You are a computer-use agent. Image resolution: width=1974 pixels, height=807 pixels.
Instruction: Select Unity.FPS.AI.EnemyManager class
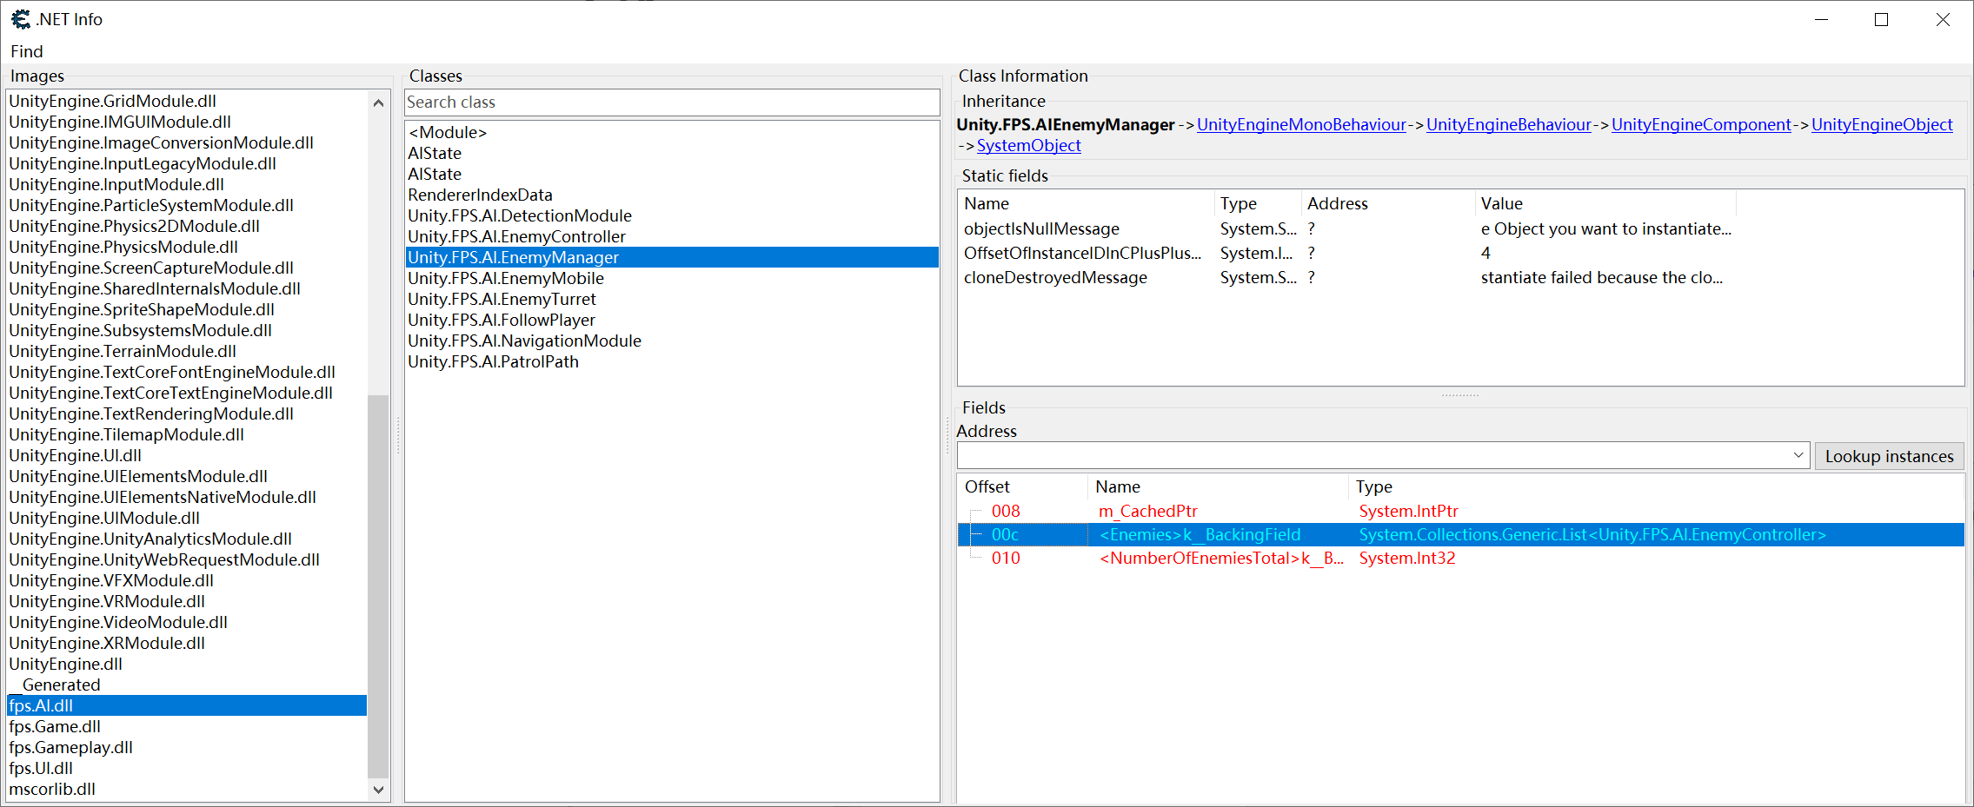(x=672, y=258)
